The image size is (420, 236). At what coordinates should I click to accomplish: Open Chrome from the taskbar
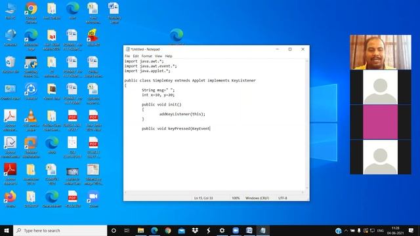168,230
